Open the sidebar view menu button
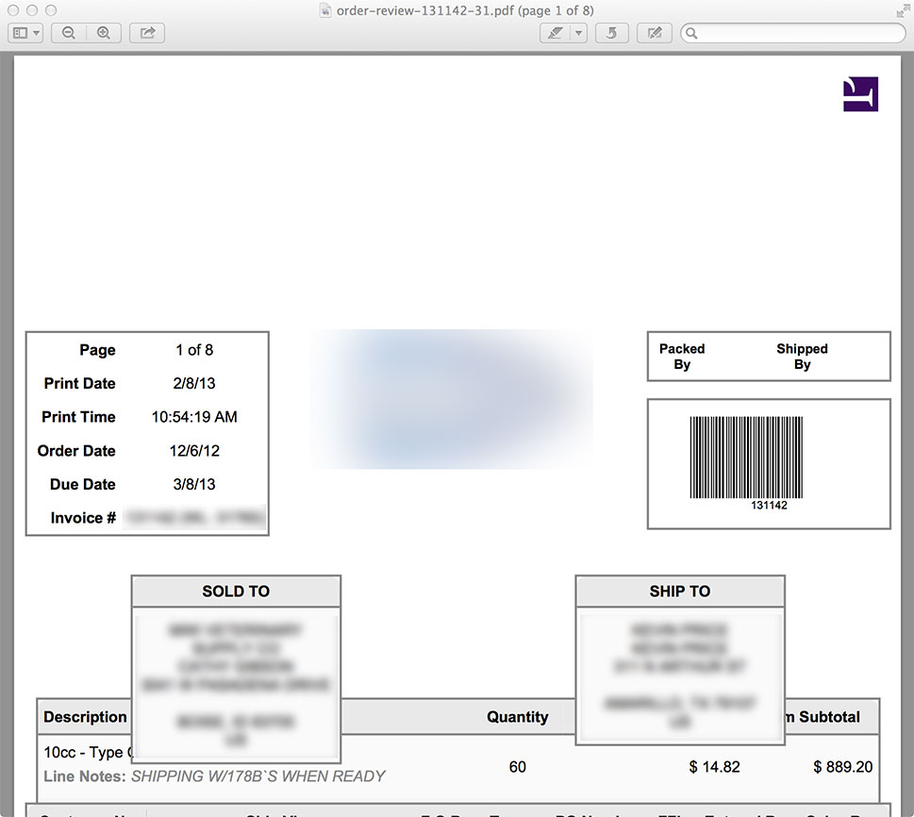Image resolution: width=914 pixels, height=817 pixels. click(25, 33)
